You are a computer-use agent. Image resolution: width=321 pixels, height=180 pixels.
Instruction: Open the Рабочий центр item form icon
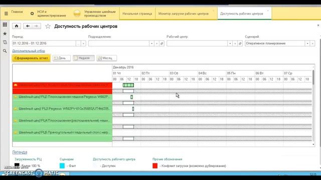[x=240, y=43]
